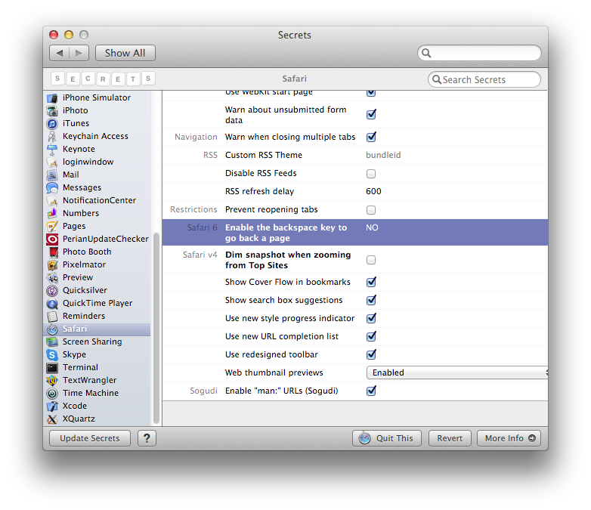
Task: Check Prevent reopening tabs
Action: point(371,210)
